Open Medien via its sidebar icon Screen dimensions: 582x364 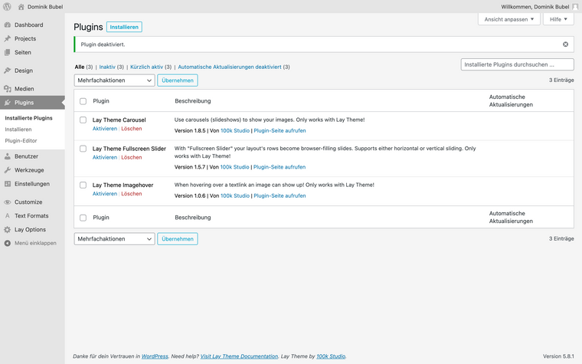click(x=8, y=89)
